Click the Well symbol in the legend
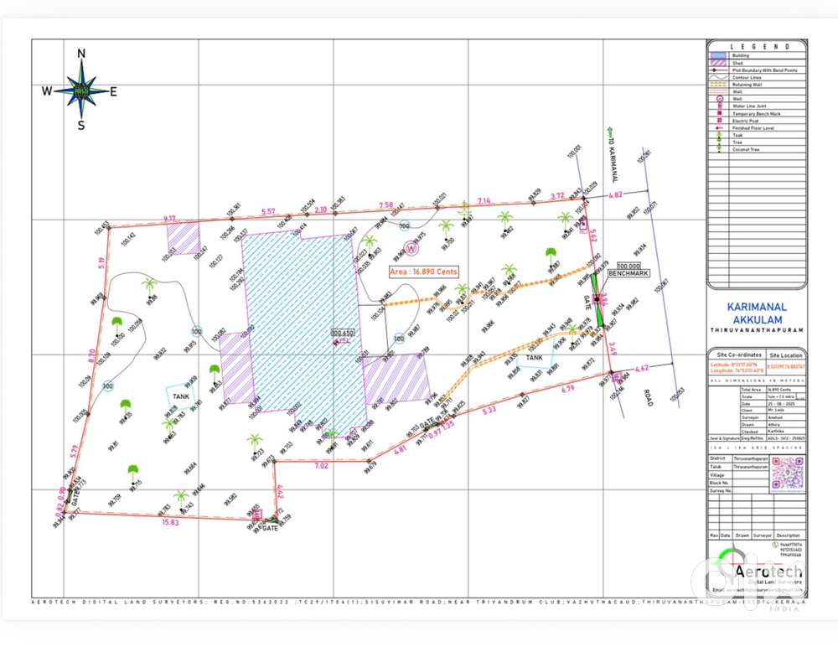This screenshot has width=838, height=652. 719,99
